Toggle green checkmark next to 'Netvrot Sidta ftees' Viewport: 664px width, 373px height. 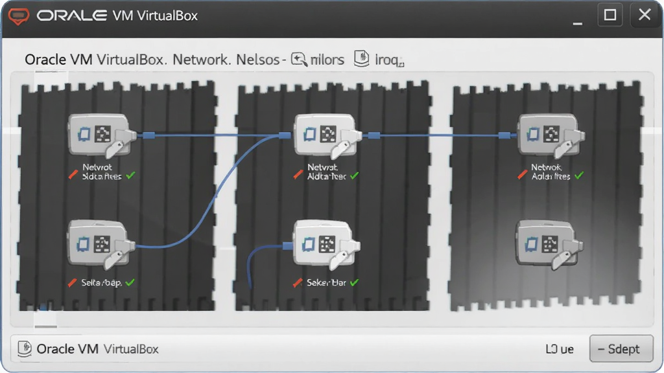131,175
